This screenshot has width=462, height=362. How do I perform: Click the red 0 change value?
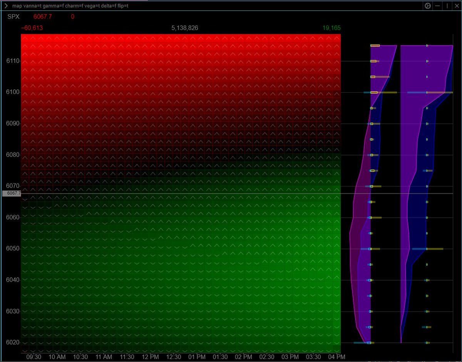click(73, 17)
